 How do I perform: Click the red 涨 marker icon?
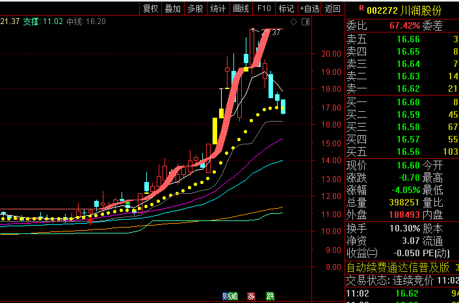pos(251,296)
